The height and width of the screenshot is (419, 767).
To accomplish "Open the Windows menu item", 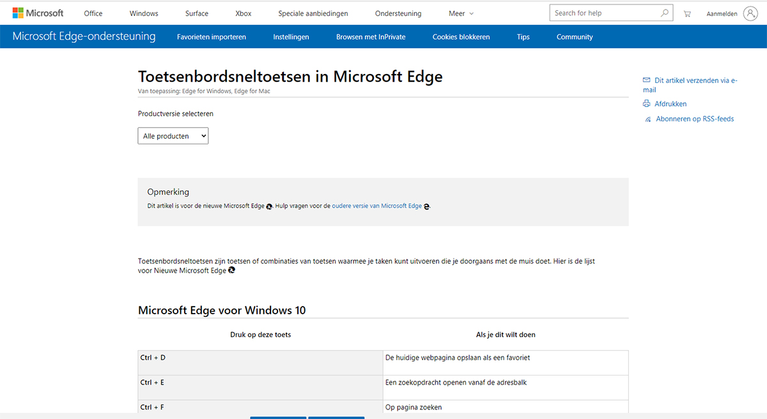I will [x=144, y=13].
